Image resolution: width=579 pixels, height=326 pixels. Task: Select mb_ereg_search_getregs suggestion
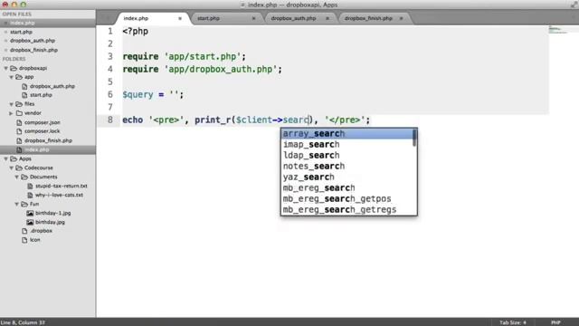[x=346, y=209]
